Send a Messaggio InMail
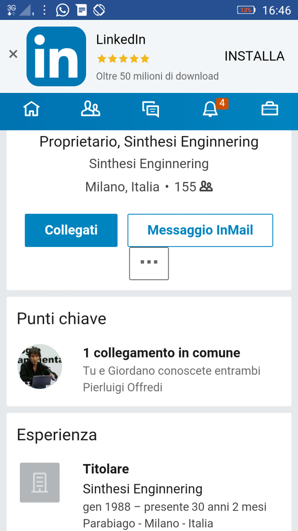This screenshot has width=298, height=531. [200, 230]
